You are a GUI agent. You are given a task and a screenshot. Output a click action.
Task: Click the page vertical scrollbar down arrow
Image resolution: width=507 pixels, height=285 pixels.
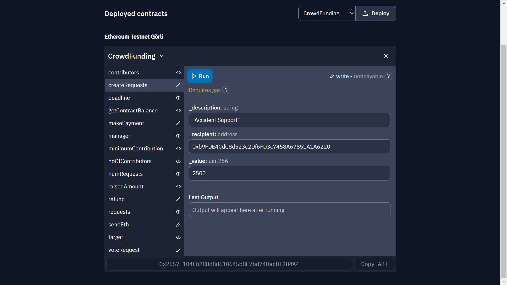504,282
